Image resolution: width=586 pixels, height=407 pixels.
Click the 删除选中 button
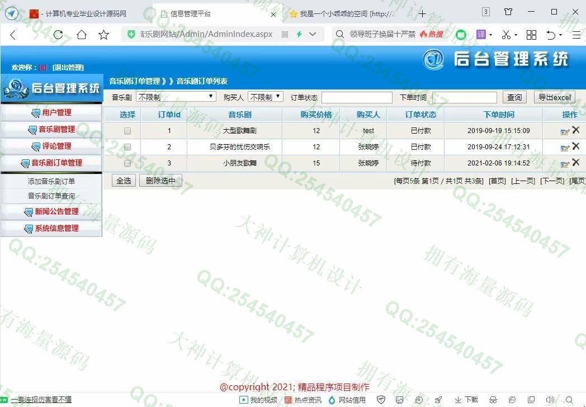pos(160,181)
